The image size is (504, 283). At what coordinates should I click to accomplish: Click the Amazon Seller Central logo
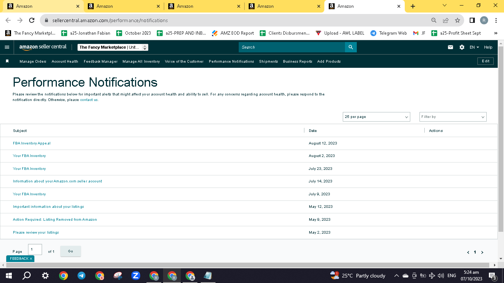43,47
